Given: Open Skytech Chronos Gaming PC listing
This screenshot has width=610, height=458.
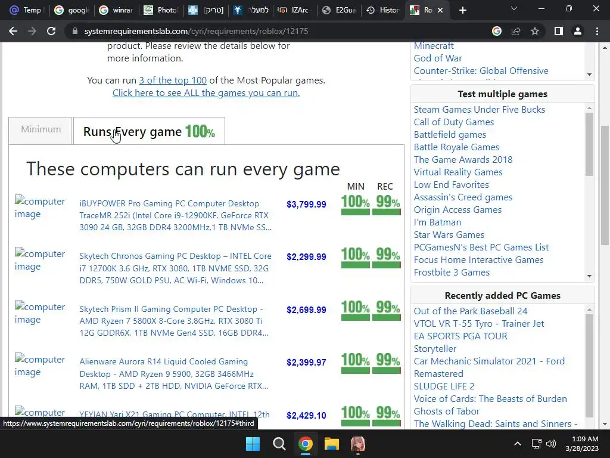Looking at the screenshot, I should point(176,268).
